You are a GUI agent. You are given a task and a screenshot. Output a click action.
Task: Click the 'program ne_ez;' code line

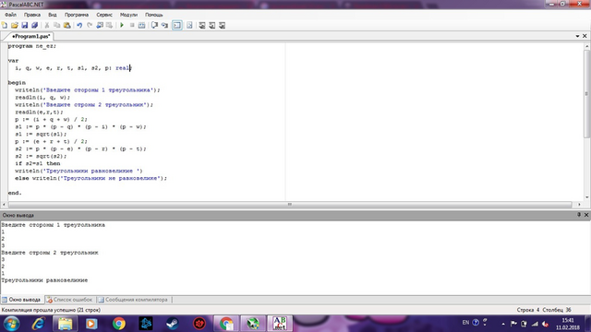coord(32,46)
